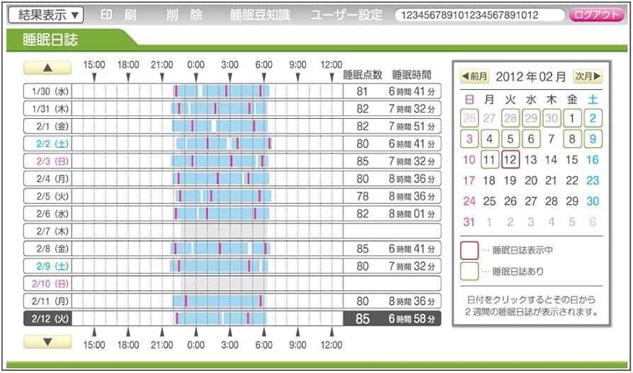Click calendar day 11

[489, 159]
